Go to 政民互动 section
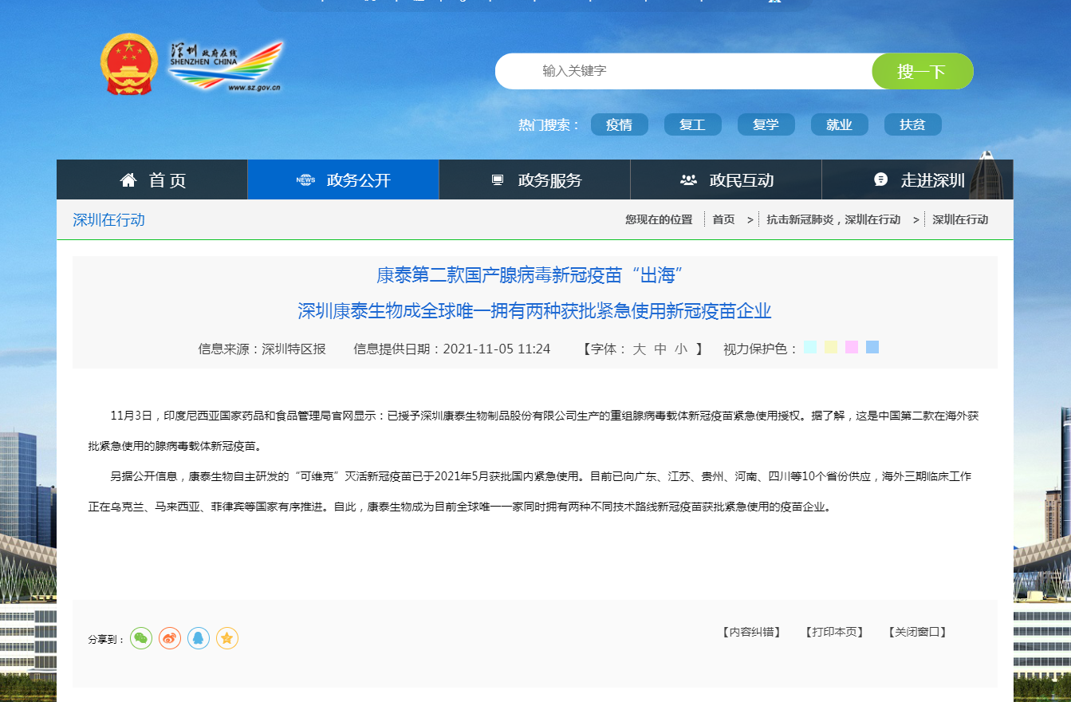 coord(726,179)
